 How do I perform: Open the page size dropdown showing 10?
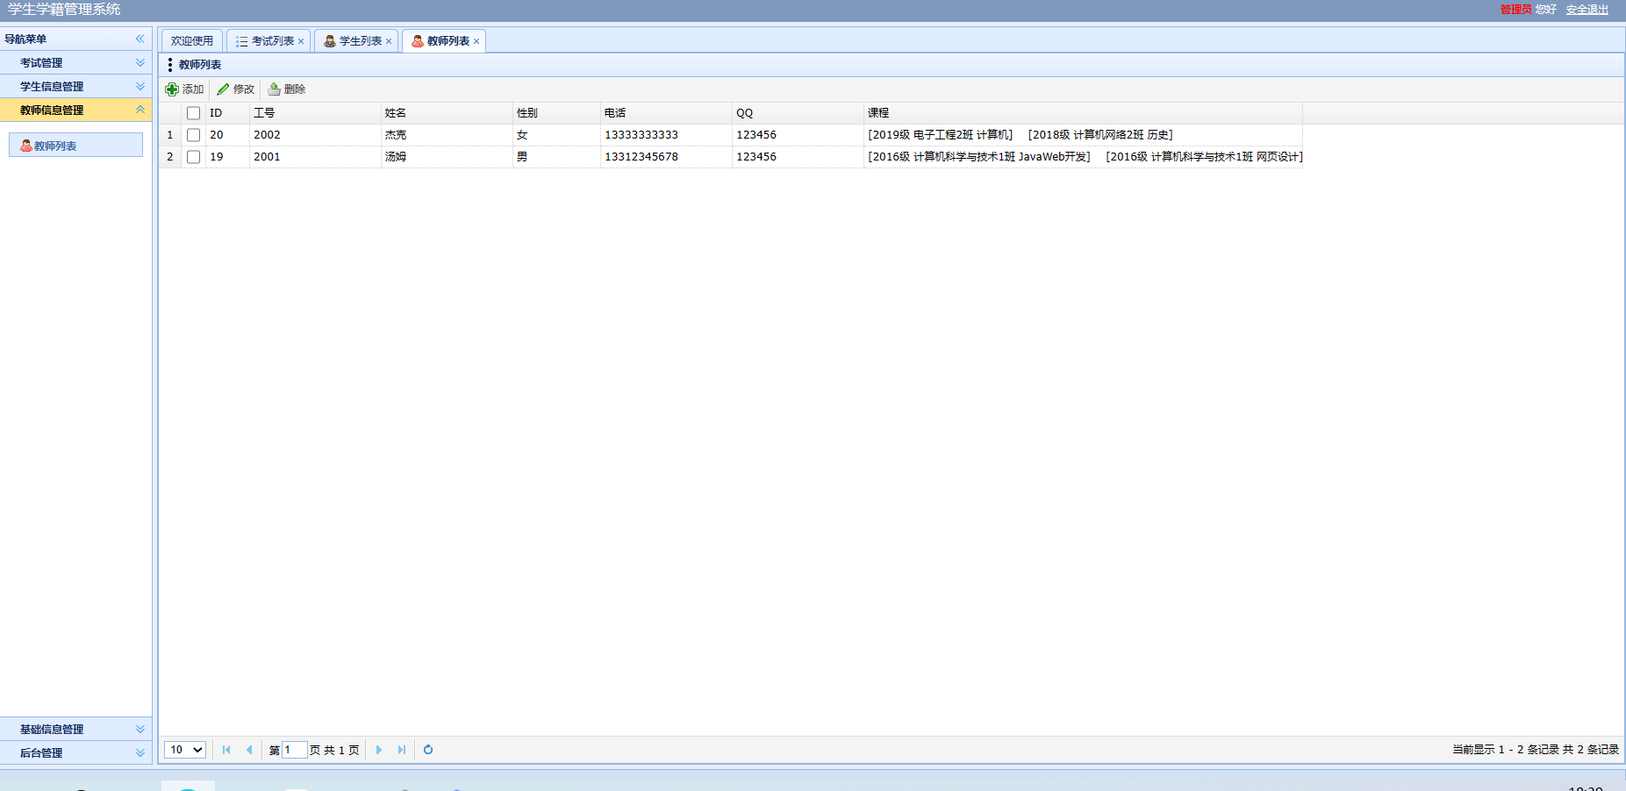coord(185,750)
